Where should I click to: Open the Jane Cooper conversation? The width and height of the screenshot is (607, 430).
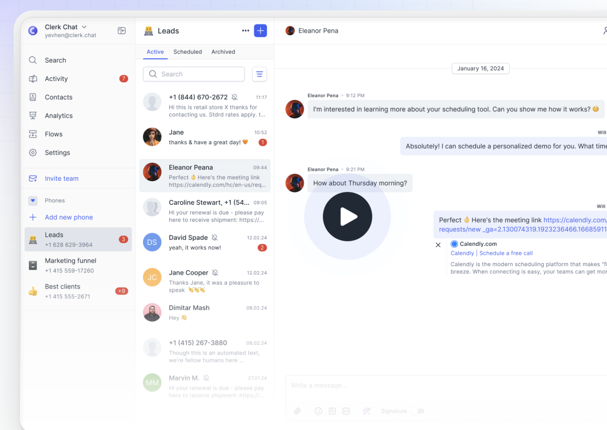click(205, 281)
